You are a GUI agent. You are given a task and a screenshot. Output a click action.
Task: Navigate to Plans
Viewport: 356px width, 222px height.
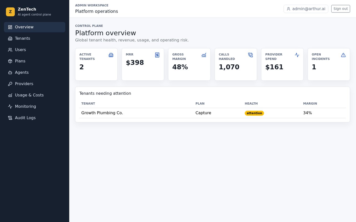point(34,61)
